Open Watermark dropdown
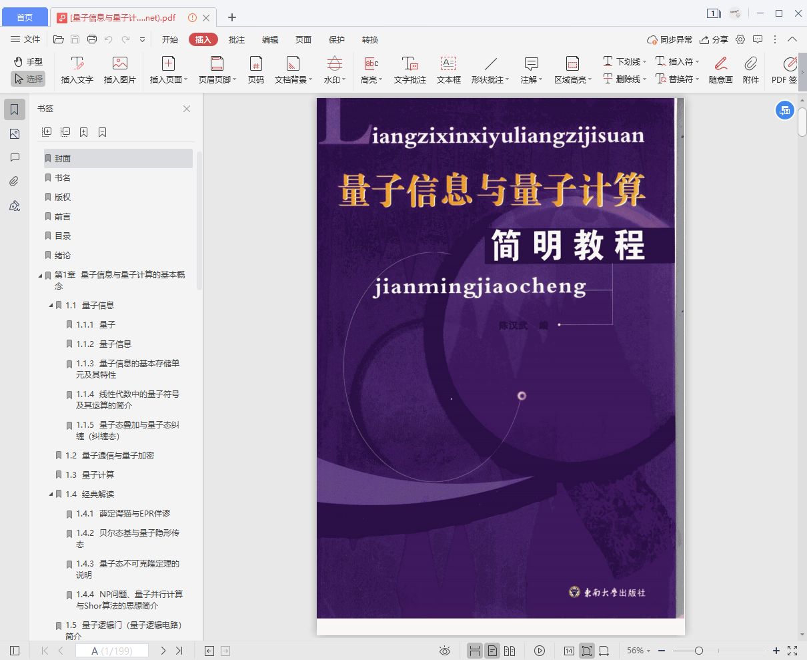 pos(335,70)
